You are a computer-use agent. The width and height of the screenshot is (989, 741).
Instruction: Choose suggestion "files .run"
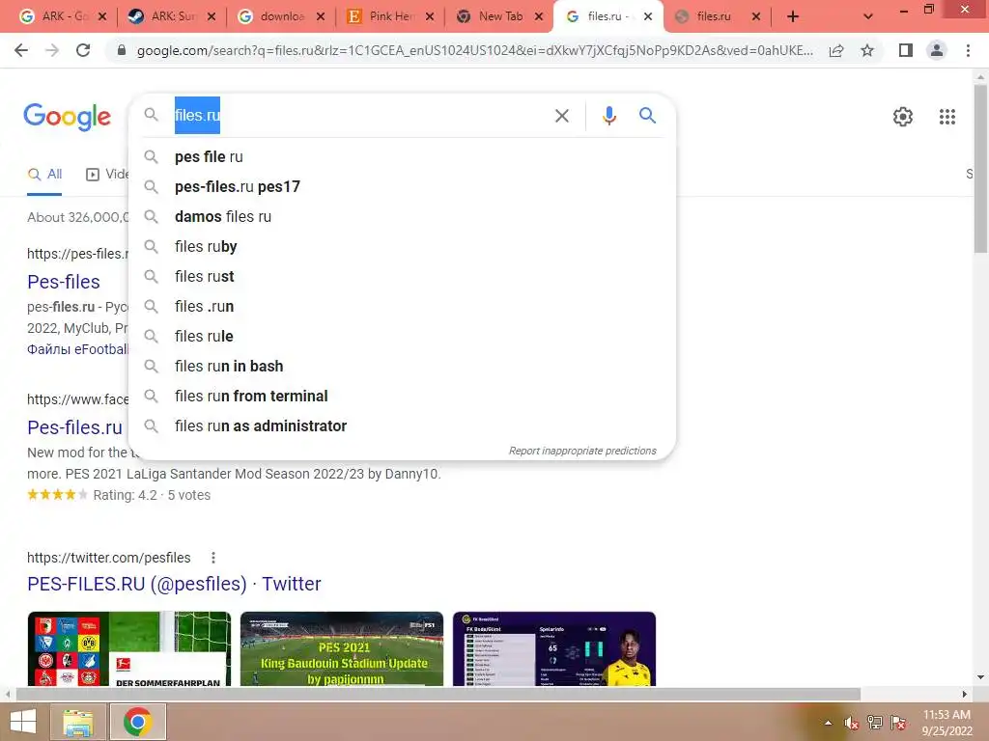point(402,306)
